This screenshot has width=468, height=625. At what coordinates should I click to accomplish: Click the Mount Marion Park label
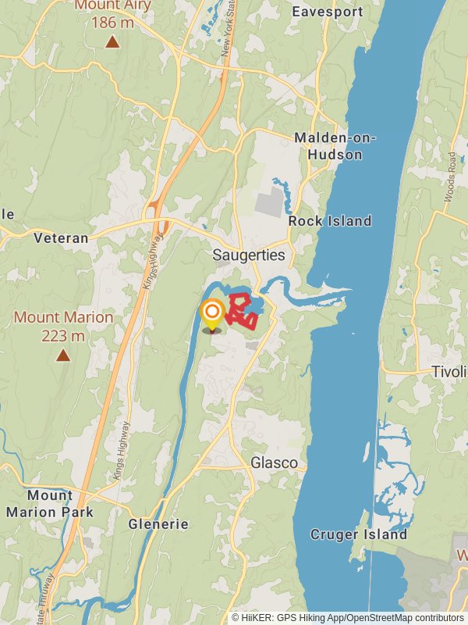point(50,504)
